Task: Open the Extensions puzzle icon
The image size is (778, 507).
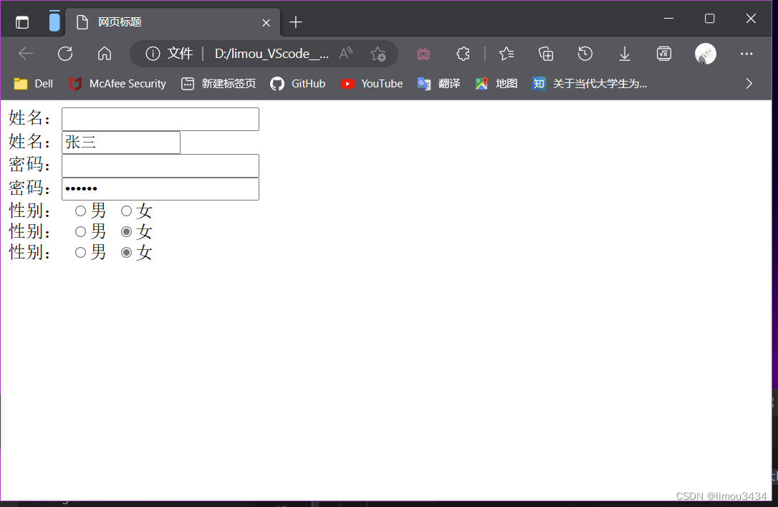Action: point(463,54)
